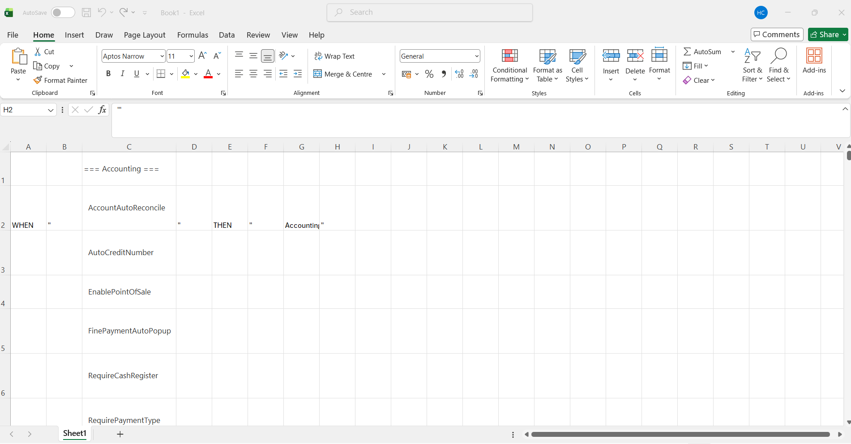
Task: Expand the font name dropdown
Action: point(162,56)
